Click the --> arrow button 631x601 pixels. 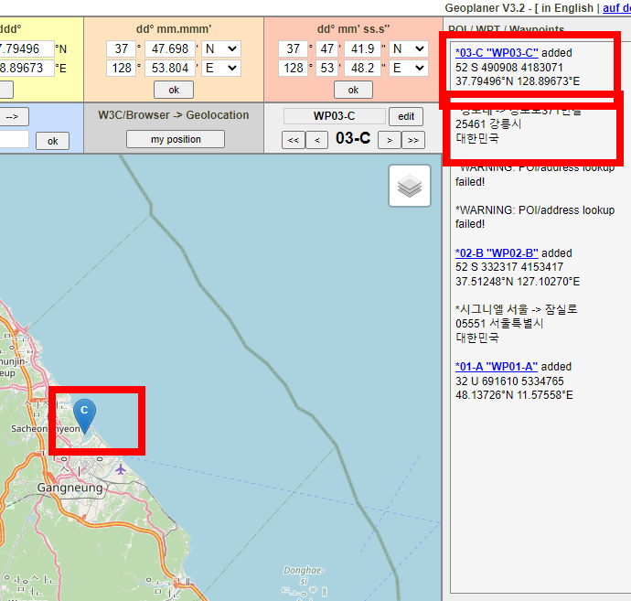[13, 117]
